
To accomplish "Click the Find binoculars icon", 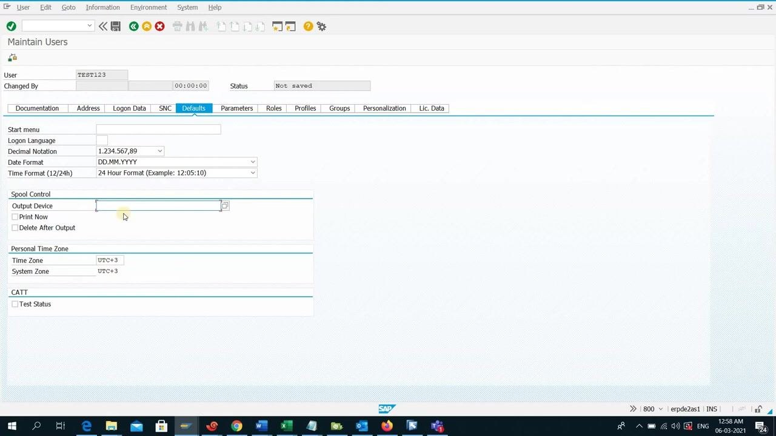I will click(x=190, y=26).
